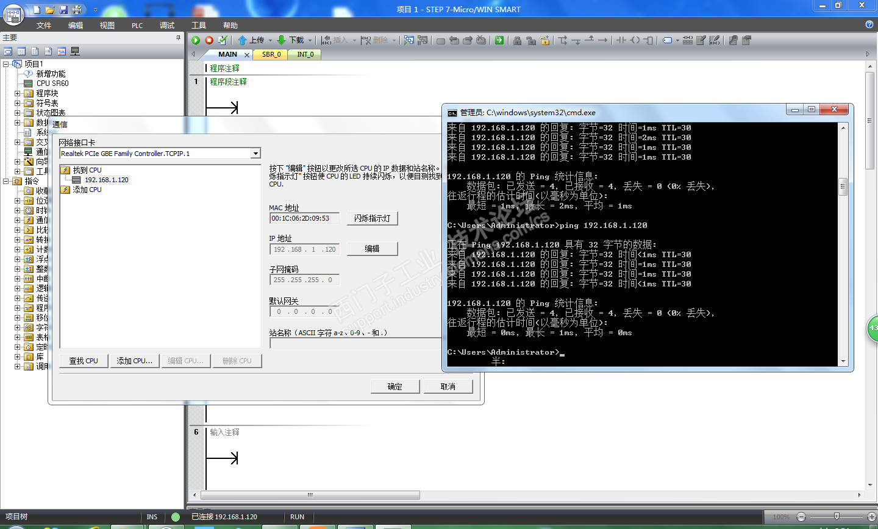Image resolution: width=878 pixels, height=529 pixels.
Task: Click the MAC 地址 field
Action: 304,218
